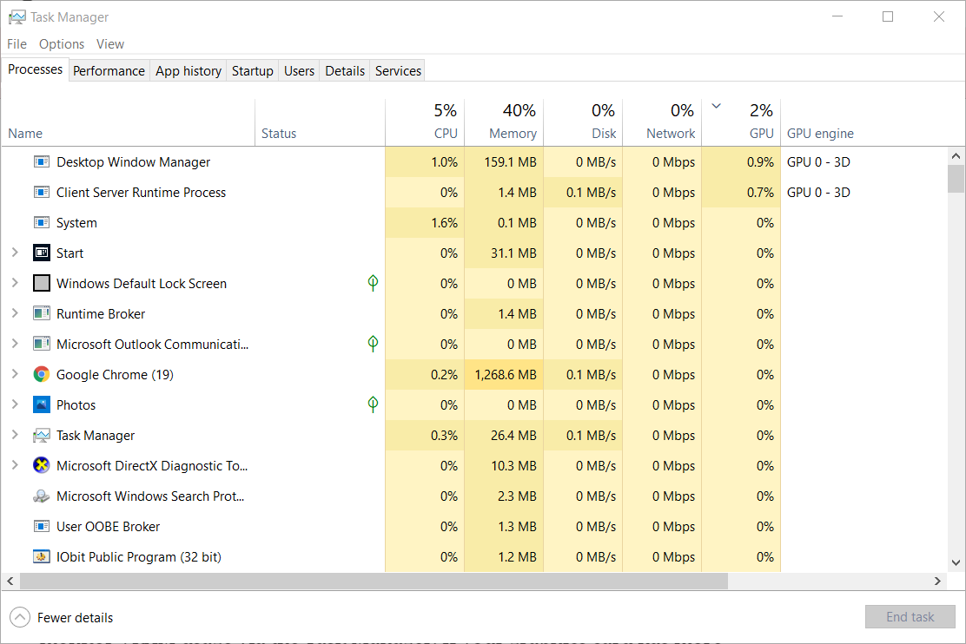The width and height of the screenshot is (966, 644).
Task: Click the horizontal scrollbar right arrow
Action: pos(937,581)
